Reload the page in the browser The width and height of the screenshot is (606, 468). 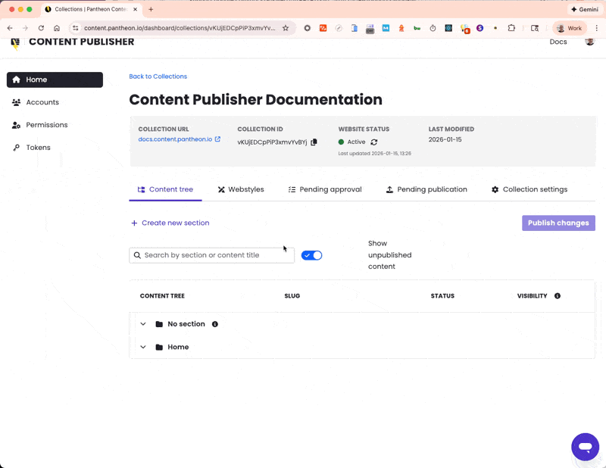point(41,28)
